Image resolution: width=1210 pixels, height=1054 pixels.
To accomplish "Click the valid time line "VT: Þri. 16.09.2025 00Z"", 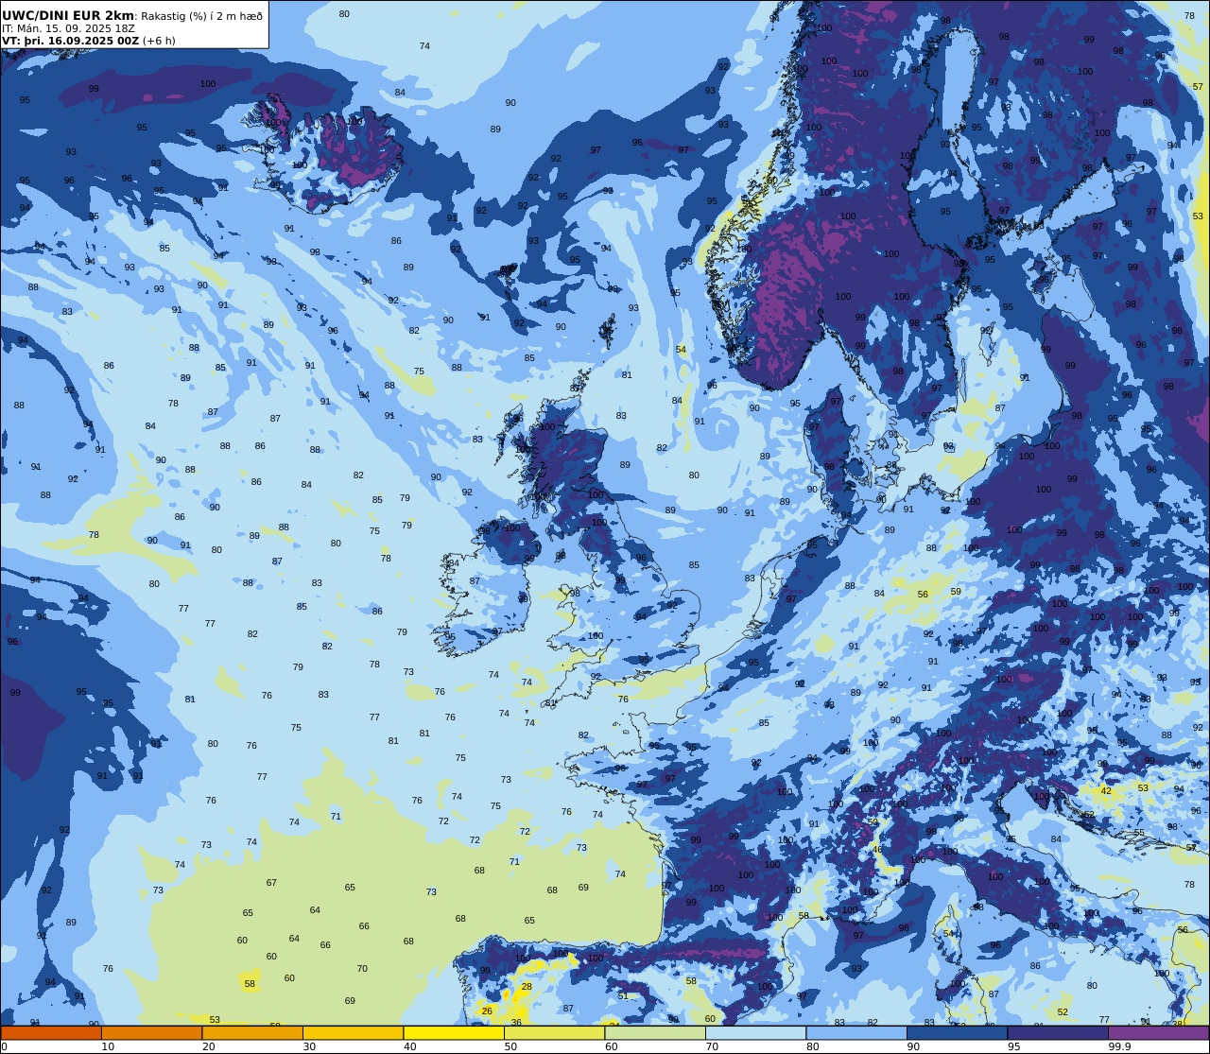I will coord(71,41).
